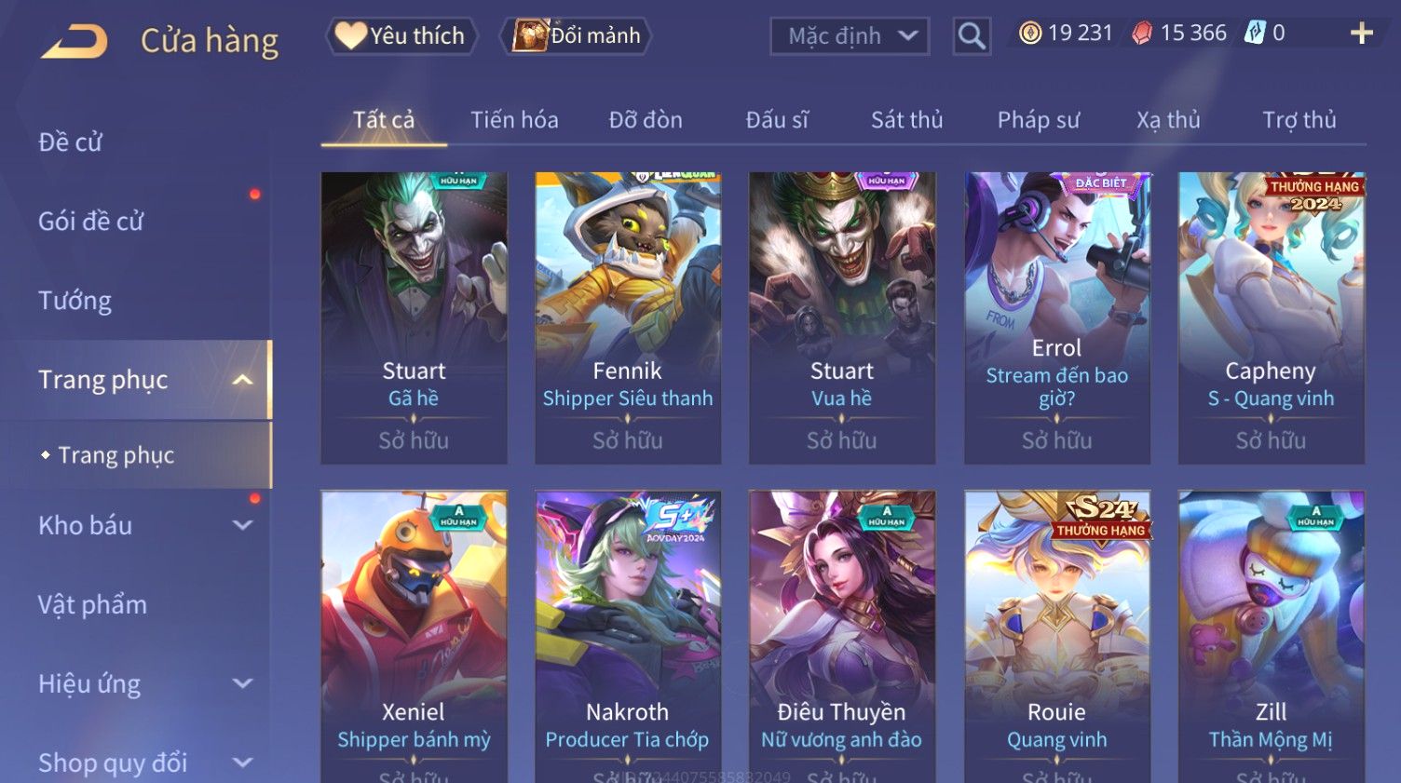Switch to the Sát thủ tab

(x=906, y=120)
